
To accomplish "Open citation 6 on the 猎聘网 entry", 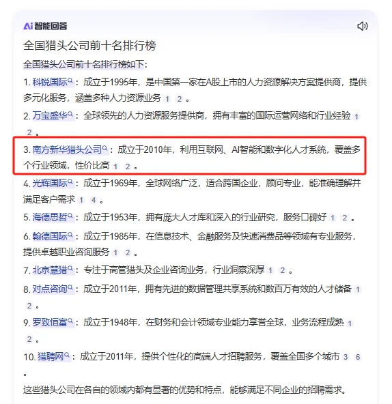I will pyautogui.click(x=358, y=357).
